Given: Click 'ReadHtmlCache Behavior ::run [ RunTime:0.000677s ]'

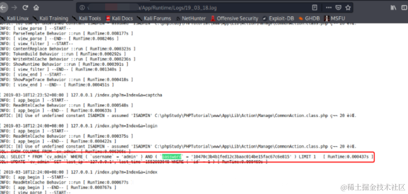Looking at the screenshot, I should [66, 183].
